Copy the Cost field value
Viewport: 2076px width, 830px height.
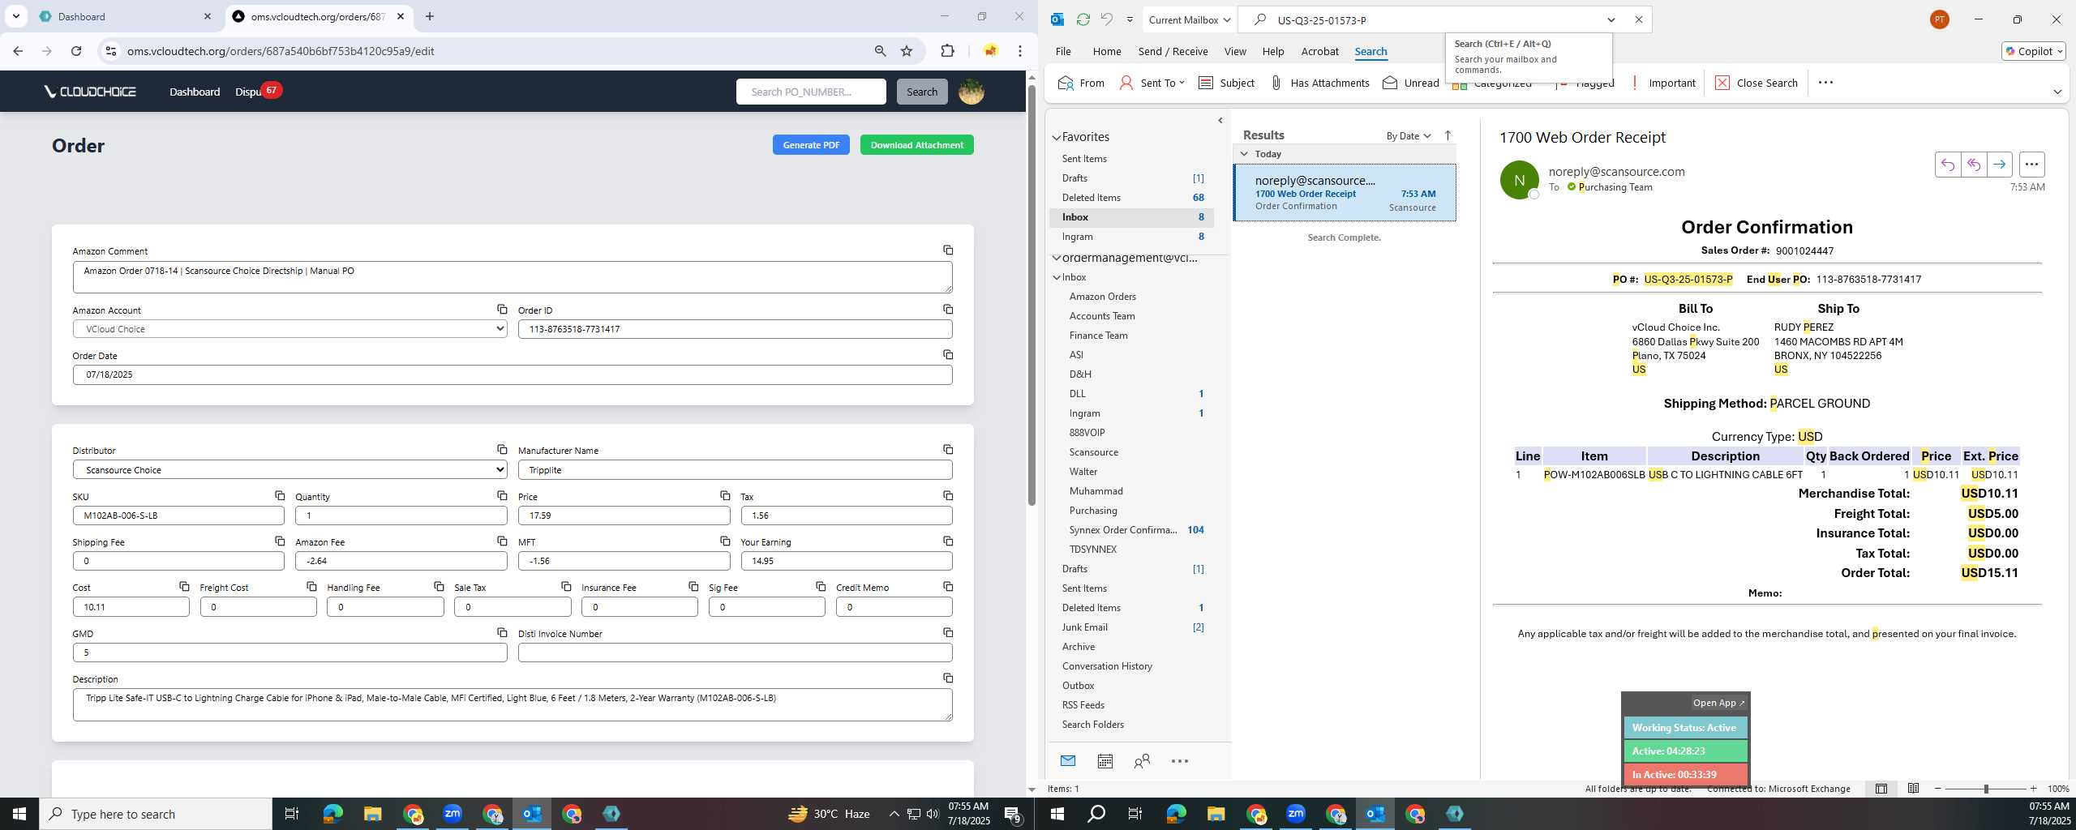[184, 586]
